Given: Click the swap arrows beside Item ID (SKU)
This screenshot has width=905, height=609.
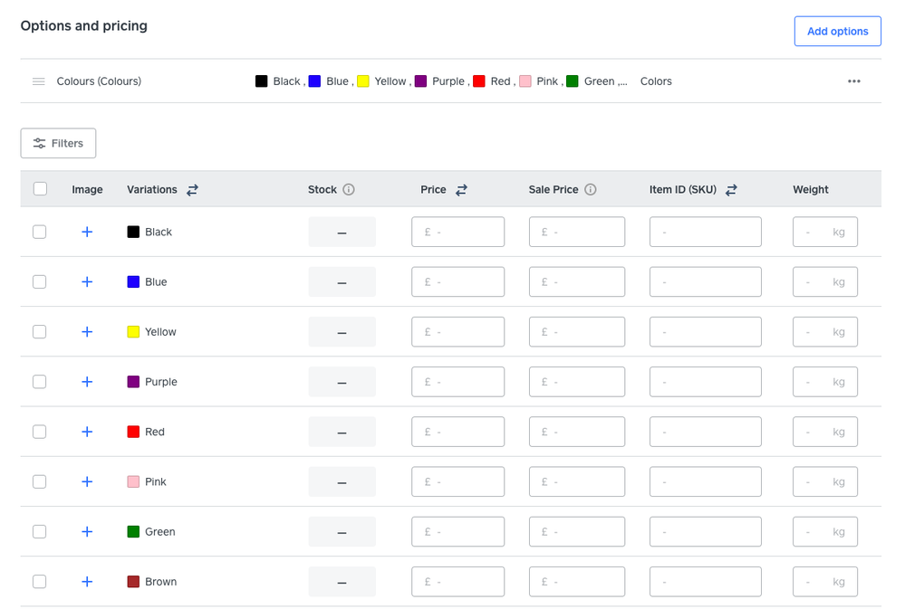Looking at the screenshot, I should pyautogui.click(x=731, y=190).
